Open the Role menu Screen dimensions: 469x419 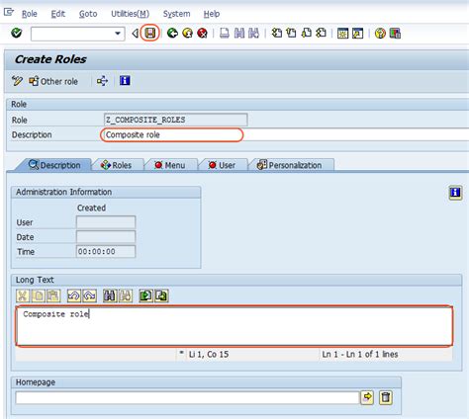coord(30,14)
